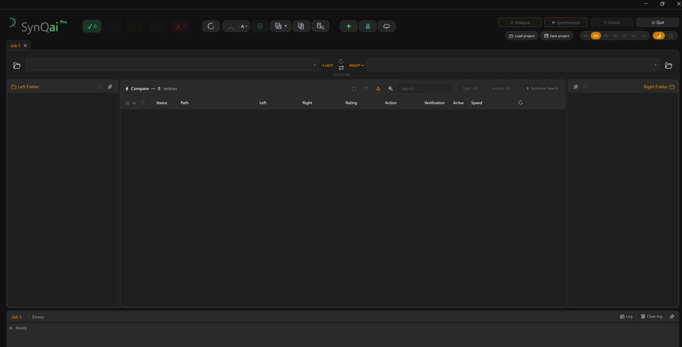Add a new job with the green plus
Viewport: 682px width, 347px height.
tap(349, 26)
